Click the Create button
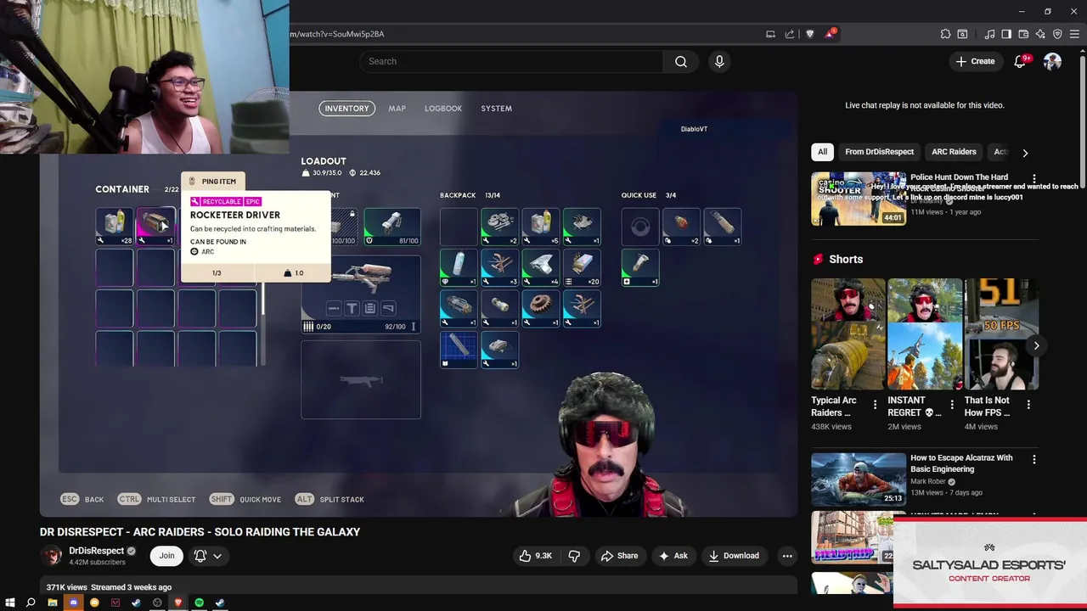The width and height of the screenshot is (1087, 611). pyautogui.click(x=975, y=61)
